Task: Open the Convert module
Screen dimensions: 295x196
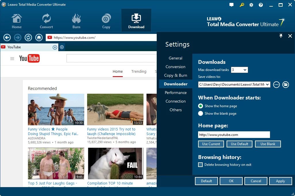Action: tap(46, 21)
